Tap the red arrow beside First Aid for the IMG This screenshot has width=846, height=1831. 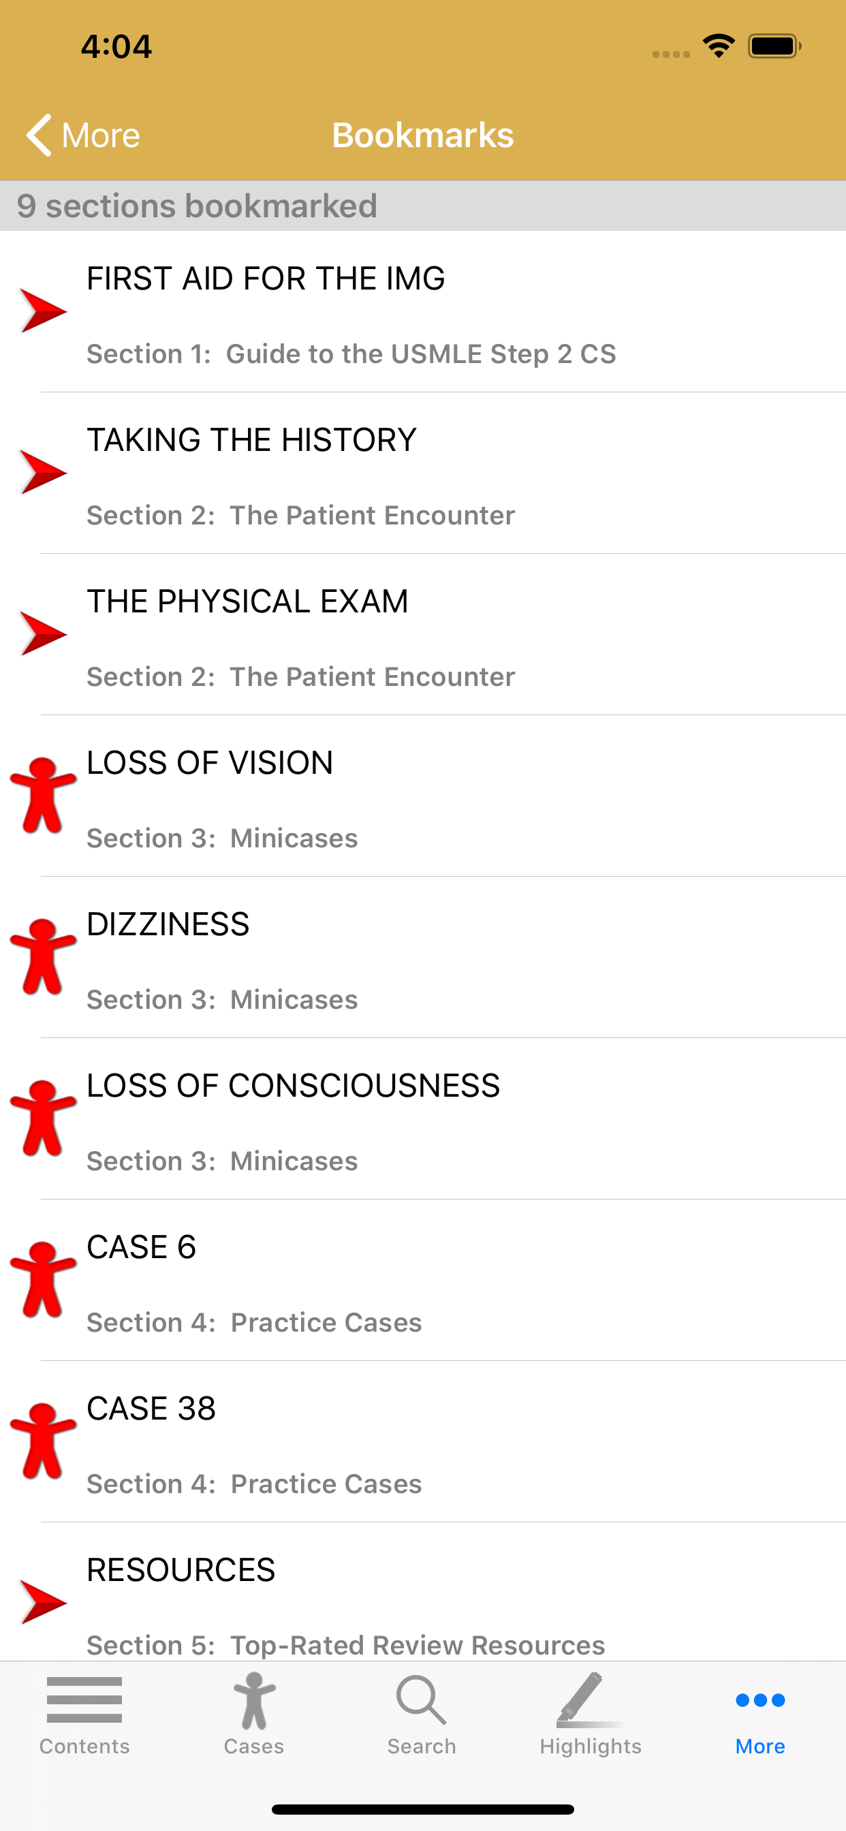44,311
